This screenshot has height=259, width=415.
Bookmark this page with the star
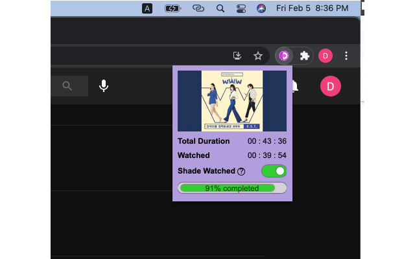(258, 56)
